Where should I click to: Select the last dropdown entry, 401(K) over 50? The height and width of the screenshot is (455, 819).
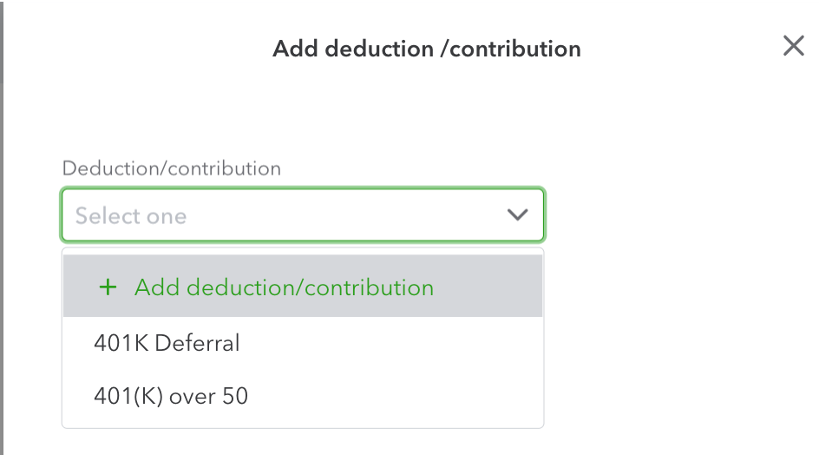tap(171, 397)
